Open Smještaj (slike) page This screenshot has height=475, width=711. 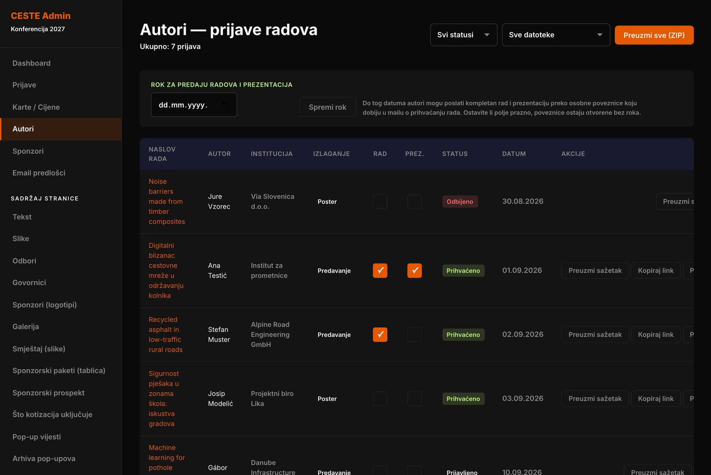coord(61,349)
